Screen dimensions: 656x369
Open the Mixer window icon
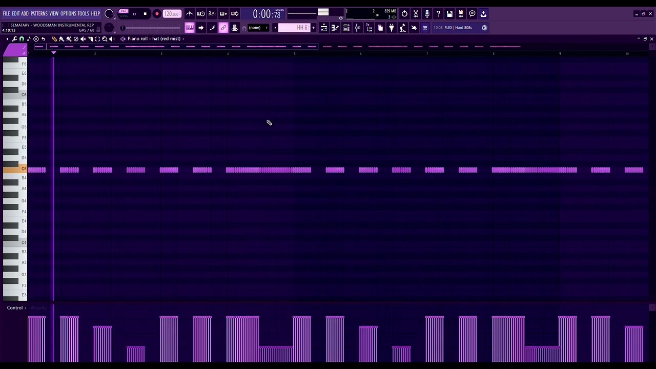(x=358, y=28)
